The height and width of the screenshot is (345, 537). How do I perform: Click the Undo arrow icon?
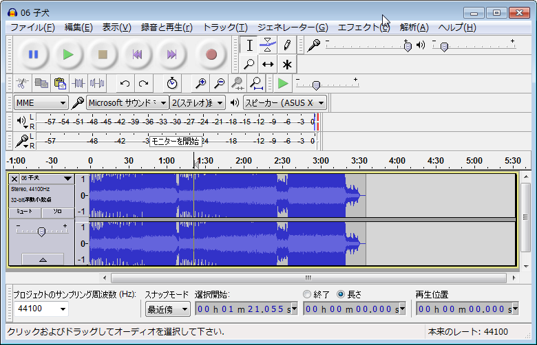(125, 83)
